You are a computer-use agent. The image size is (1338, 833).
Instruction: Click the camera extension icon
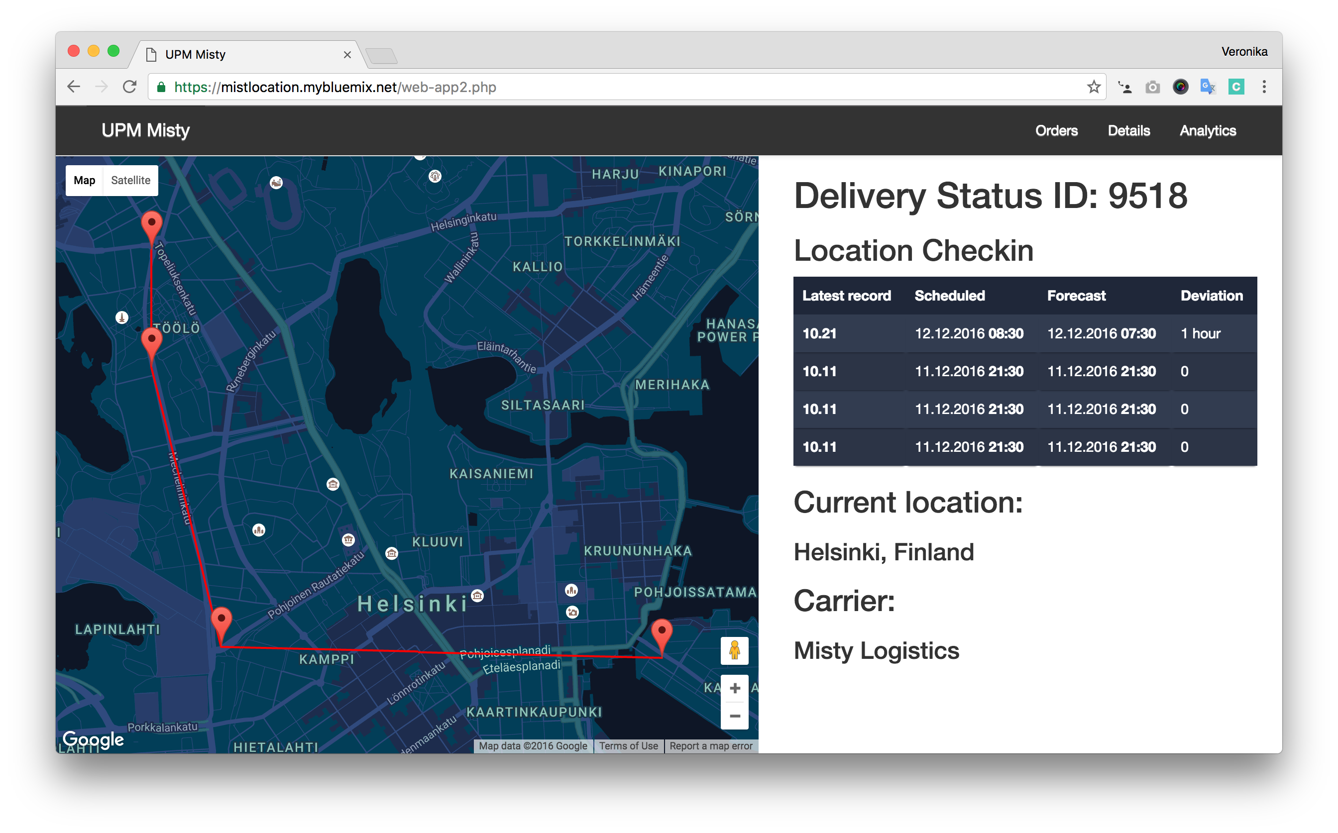pos(1152,87)
